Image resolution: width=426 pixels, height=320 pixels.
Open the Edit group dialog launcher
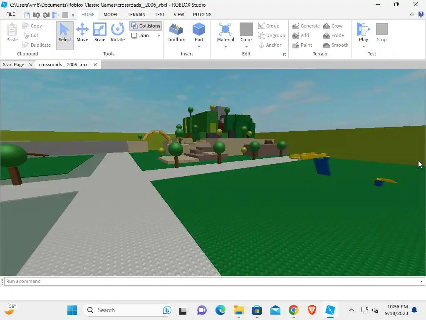pyautogui.click(x=285, y=55)
